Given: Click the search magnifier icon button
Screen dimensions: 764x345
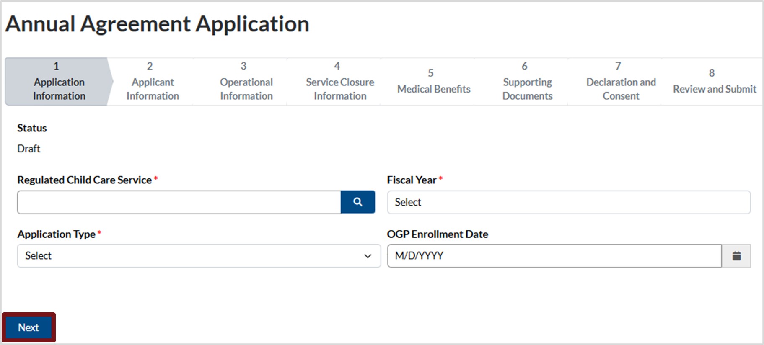Looking at the screenshot, I should coord(357,202).
